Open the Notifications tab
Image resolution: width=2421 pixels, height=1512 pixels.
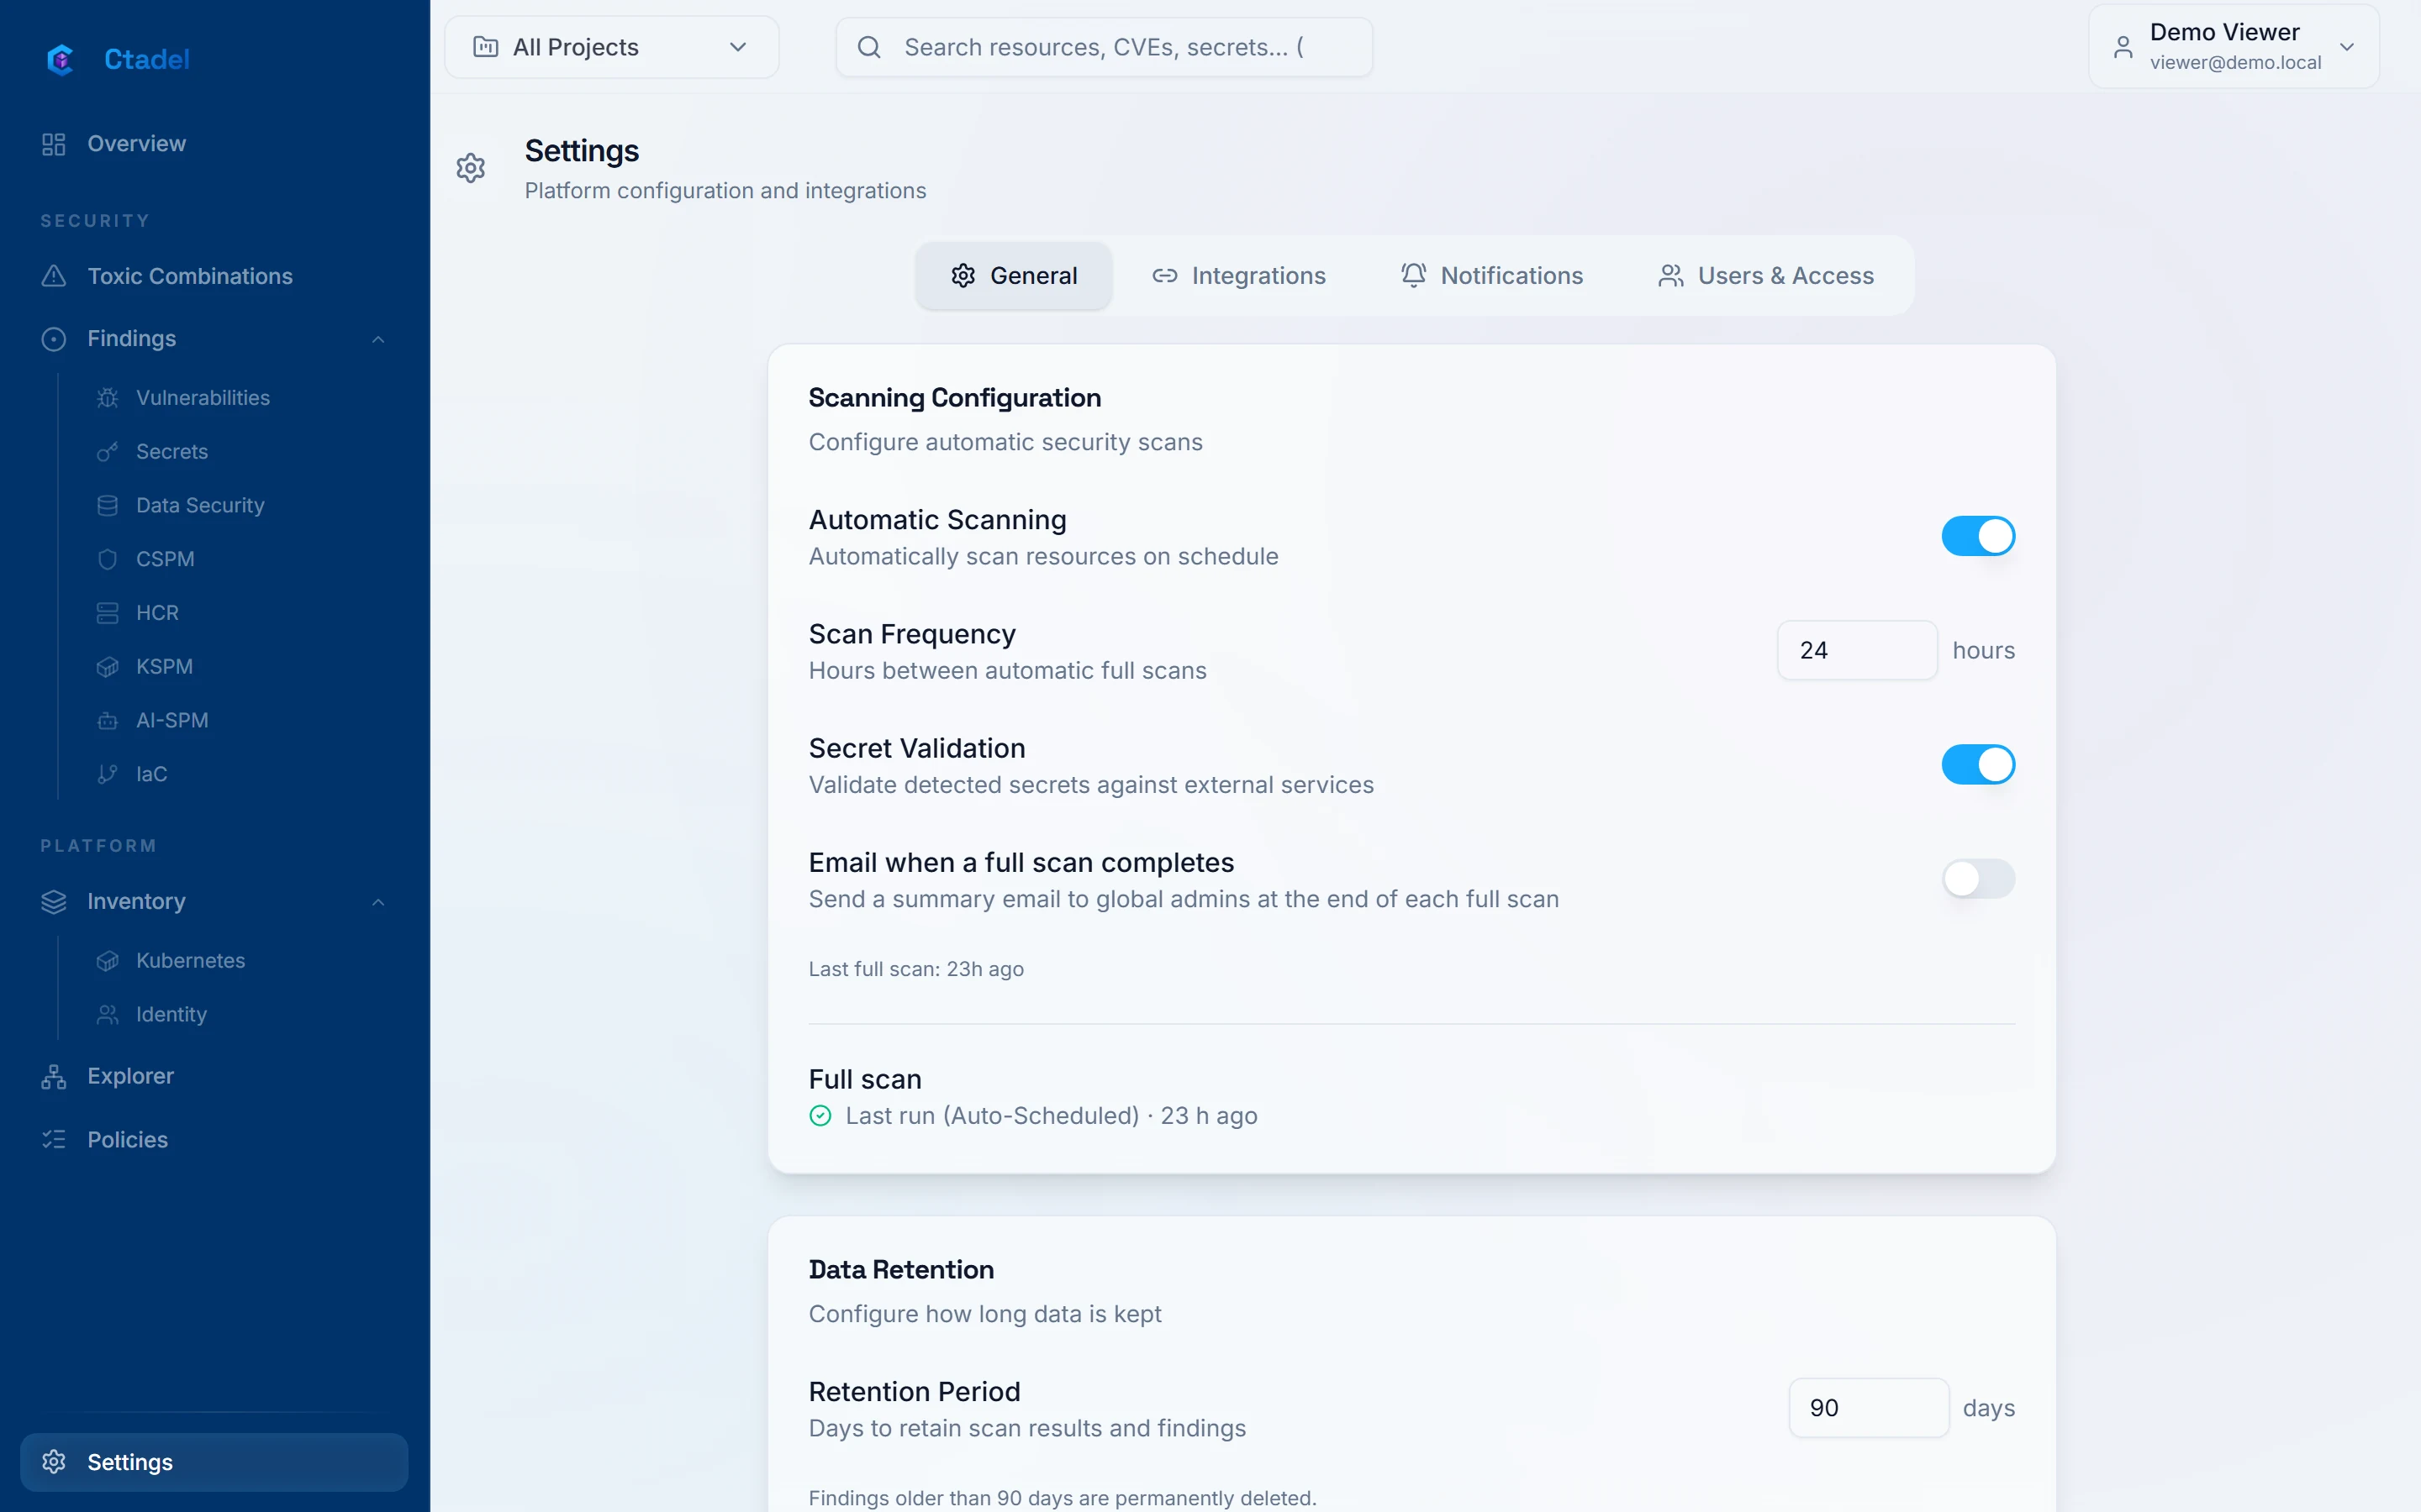1491,276
